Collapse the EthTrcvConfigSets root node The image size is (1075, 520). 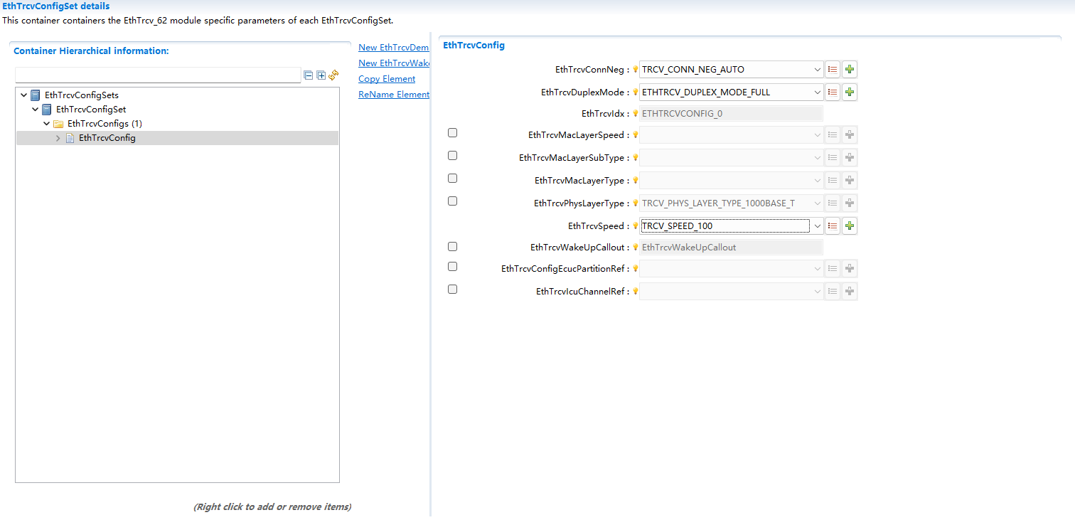pos(24,95)
